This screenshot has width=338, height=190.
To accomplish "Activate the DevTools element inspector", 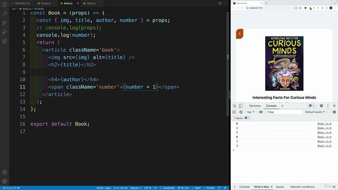I will [234, 106].
